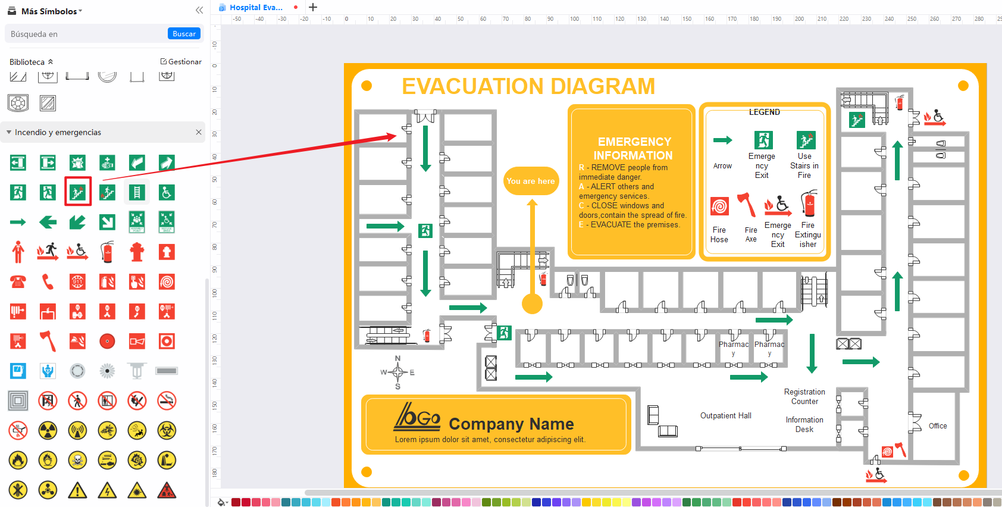This screenshot has width=1002, height=507.
Task: Select the hatched square symbol in the library
Action: point(48,103)
